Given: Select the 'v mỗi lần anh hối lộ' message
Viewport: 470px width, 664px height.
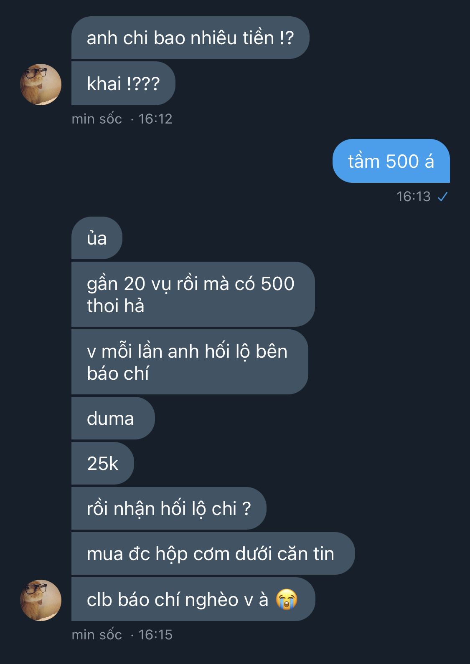Looking at the screenshot, I should click(190, 362).
